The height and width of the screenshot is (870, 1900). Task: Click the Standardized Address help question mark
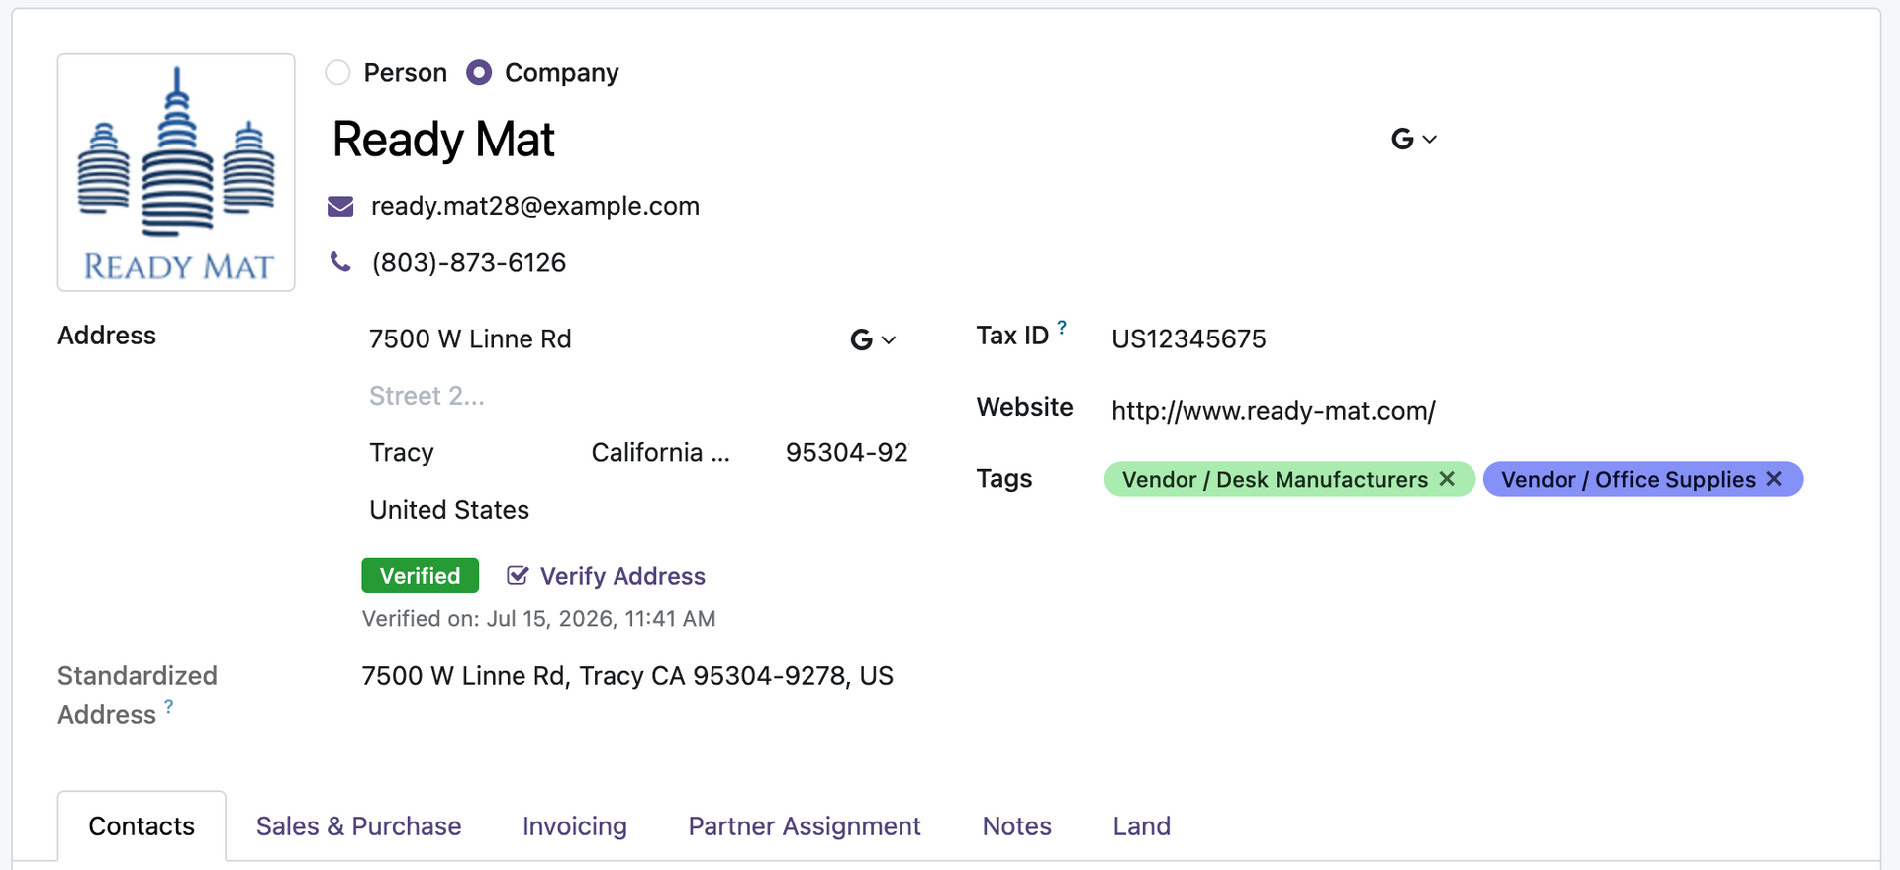pyautogui.click(x=169, y=706)
